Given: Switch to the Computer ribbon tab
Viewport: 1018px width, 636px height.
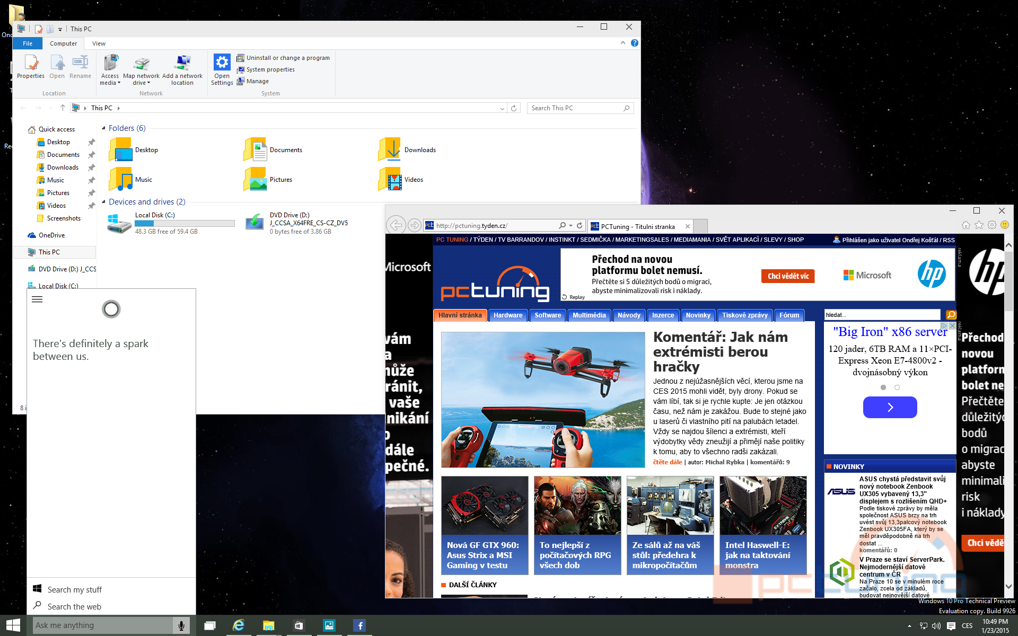Looking at the screenshot, I should pos(63,43).
